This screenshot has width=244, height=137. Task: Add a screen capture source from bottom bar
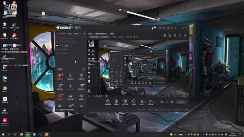[x=108, y=102]
